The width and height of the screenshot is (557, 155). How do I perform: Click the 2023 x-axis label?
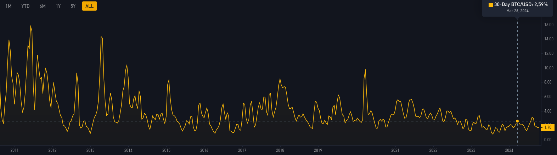pyautogui.click(x=471, y=150)
